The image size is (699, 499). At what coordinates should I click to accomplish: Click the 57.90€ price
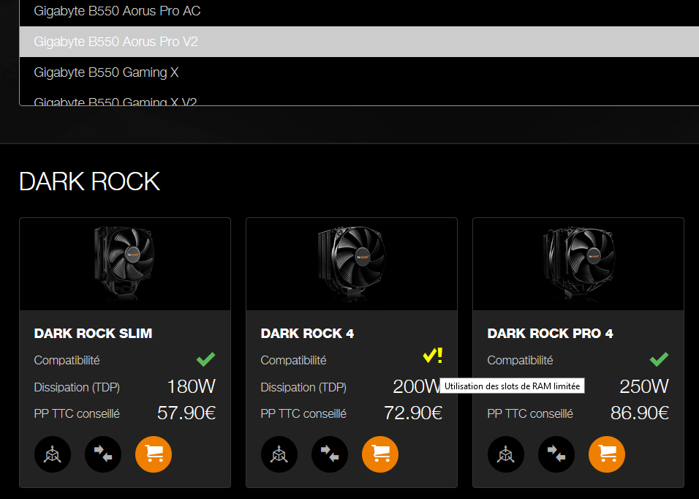pyautogui.click(x=186, y=413)
